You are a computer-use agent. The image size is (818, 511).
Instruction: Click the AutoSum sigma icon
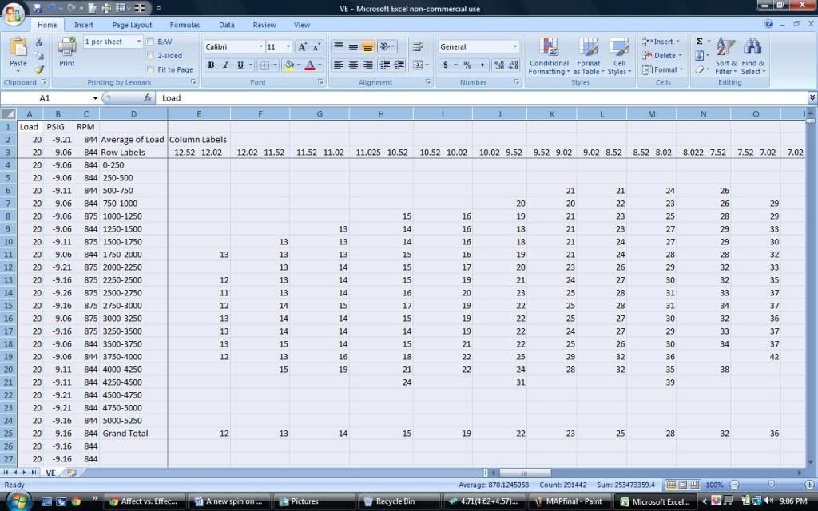coord(700,42)
